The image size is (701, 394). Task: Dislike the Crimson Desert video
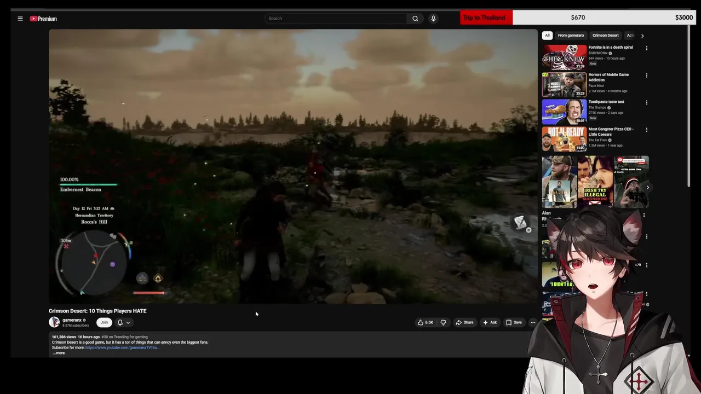pos(444,322)
